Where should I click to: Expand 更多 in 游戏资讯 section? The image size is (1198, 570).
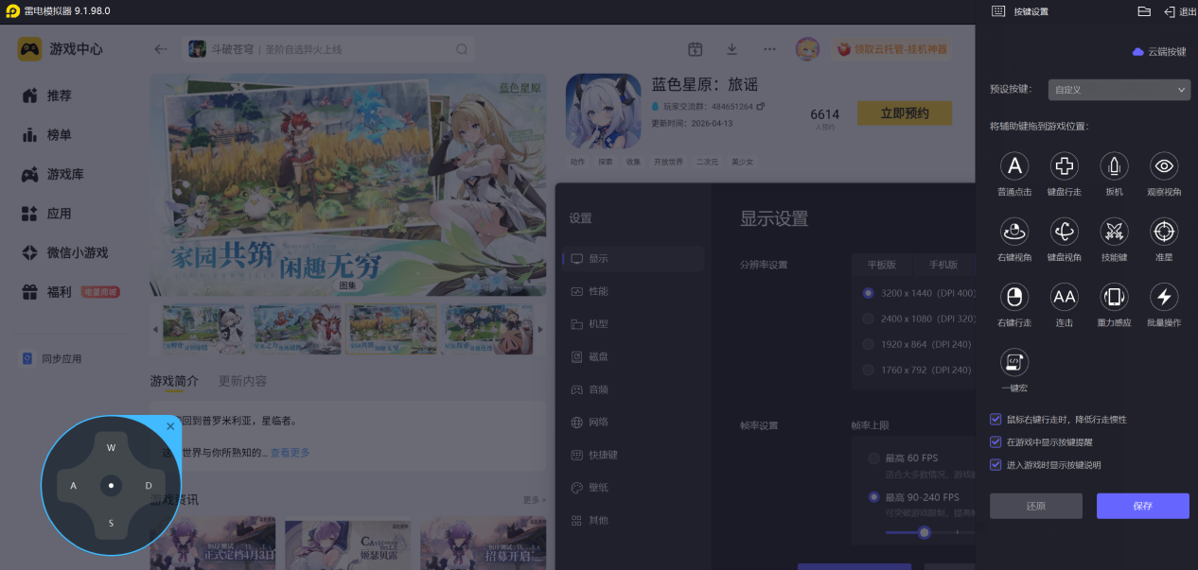click(534, 499)
